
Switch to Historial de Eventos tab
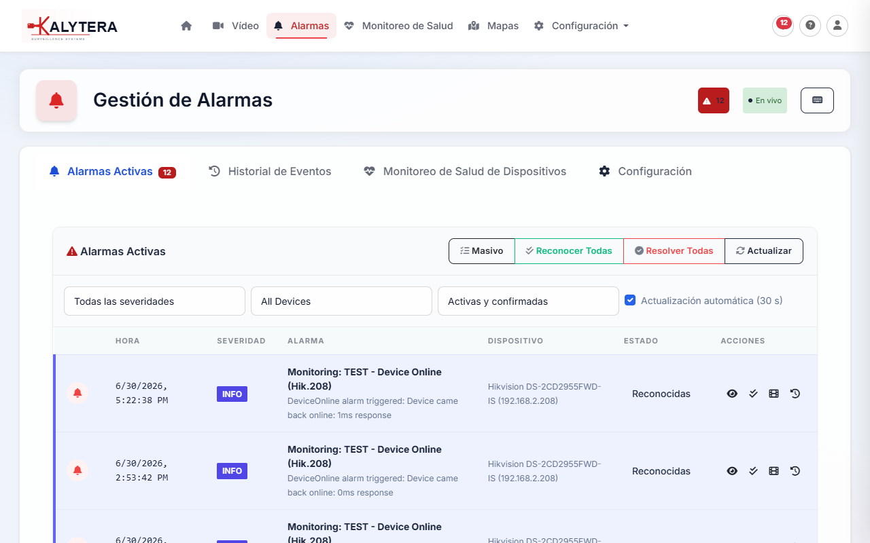pos(270,172)
